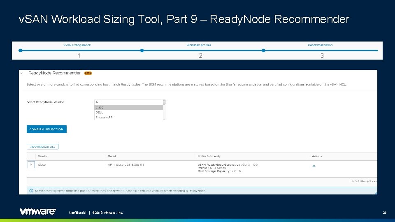Click the 1 - 1 of 1 ReadyNodes pagination text
This screenshot has width=395, height=222.
tap(364, 181)
